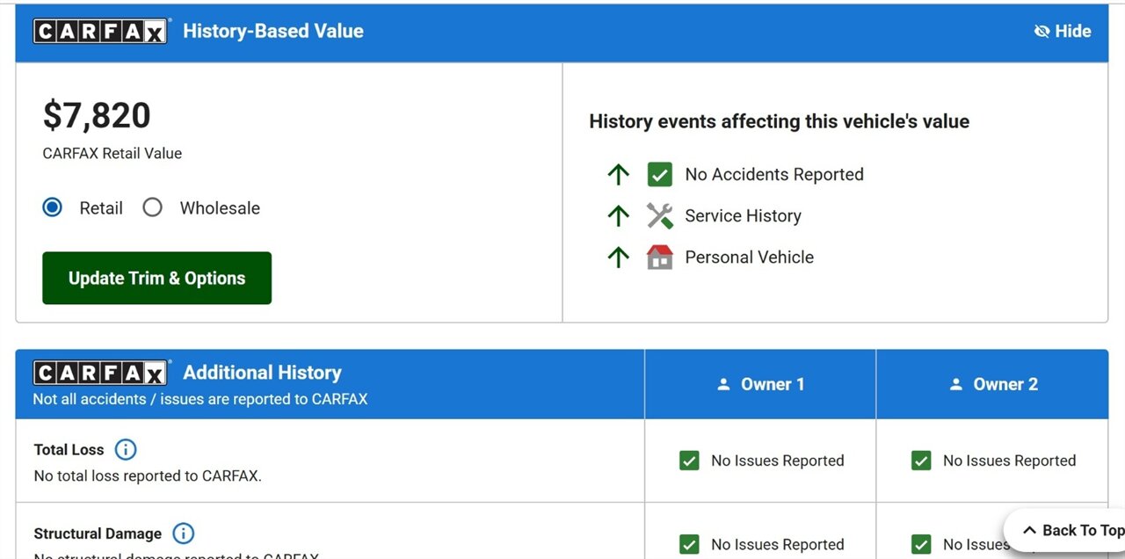The height and width of the screenshot is (559, 1125).
Task: Select the Wholesale radio button
Action: [153, 207]
